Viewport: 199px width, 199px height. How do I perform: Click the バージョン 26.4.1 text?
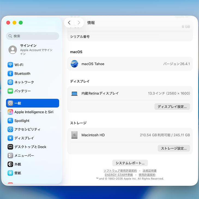(x=176, y=64)
